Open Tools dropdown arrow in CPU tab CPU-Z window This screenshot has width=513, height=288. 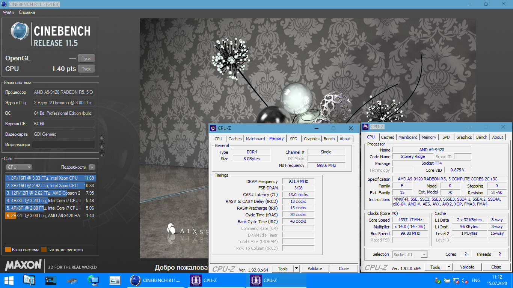pos(449,267)
